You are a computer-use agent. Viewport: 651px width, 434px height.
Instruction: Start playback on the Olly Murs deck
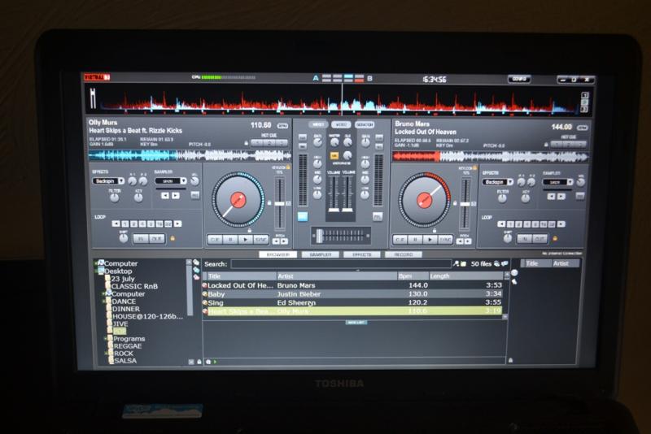(x=246, y=240)
